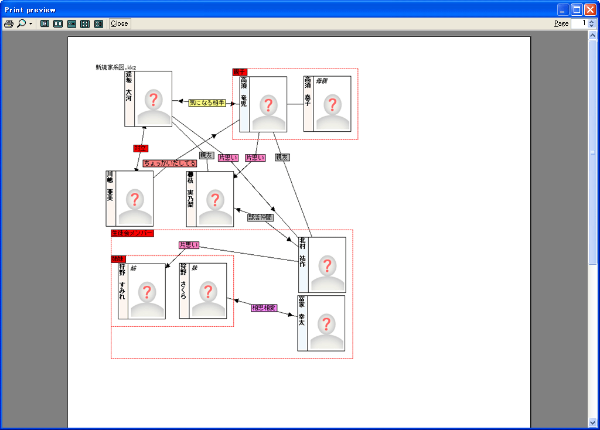This screenshot has width=600, height=430.
Task: Click the red 対立 relation label
Action: coord(141,148)
